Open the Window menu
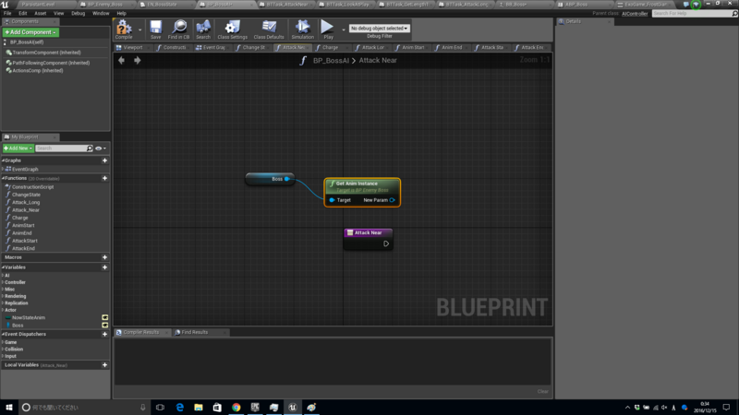Image resolution: width=739 pixels, height=415 pixels. click(x=101, y=13)
